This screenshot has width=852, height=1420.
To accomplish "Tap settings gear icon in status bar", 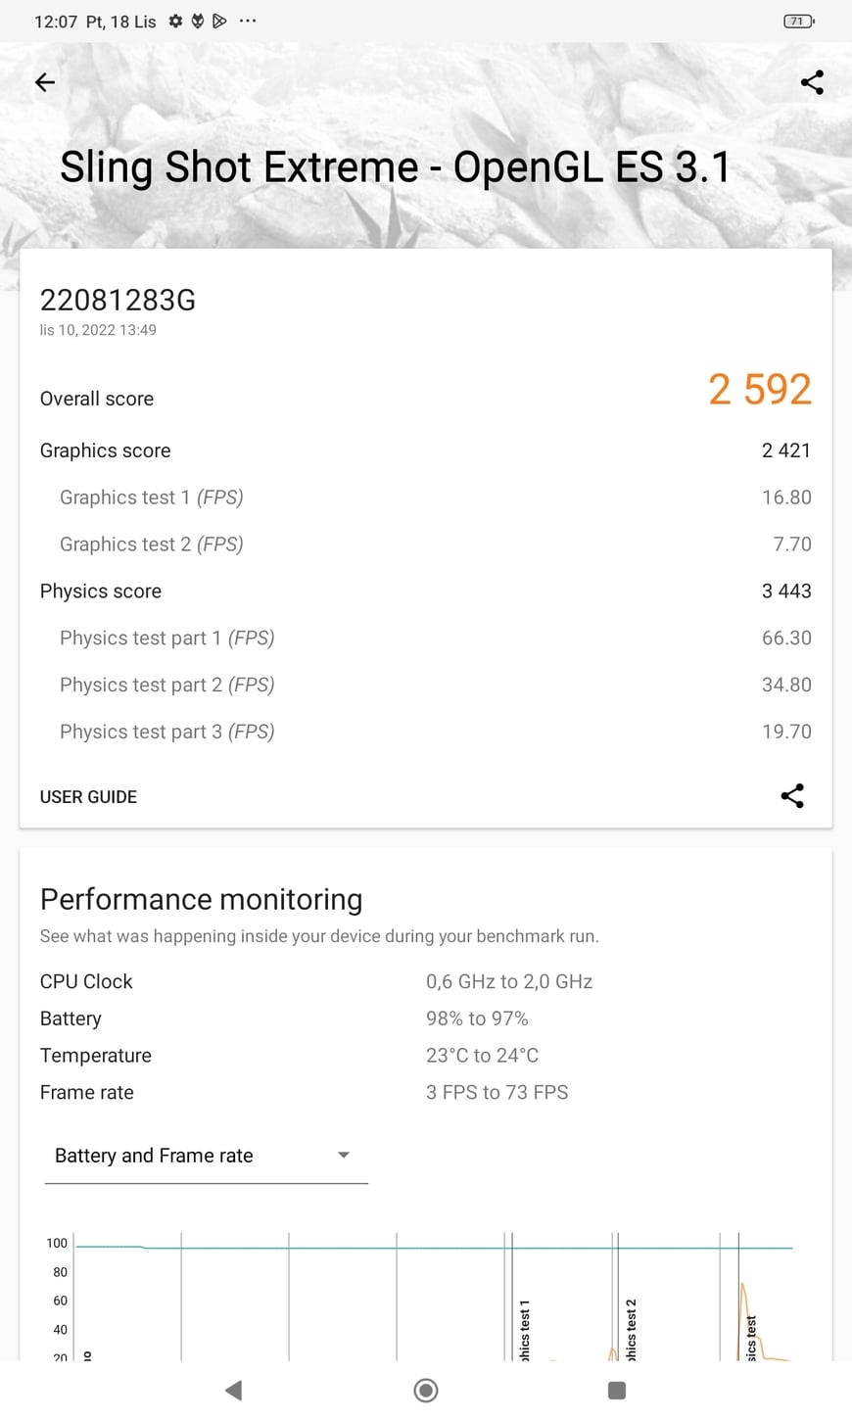I will click(x=175, y=21).
